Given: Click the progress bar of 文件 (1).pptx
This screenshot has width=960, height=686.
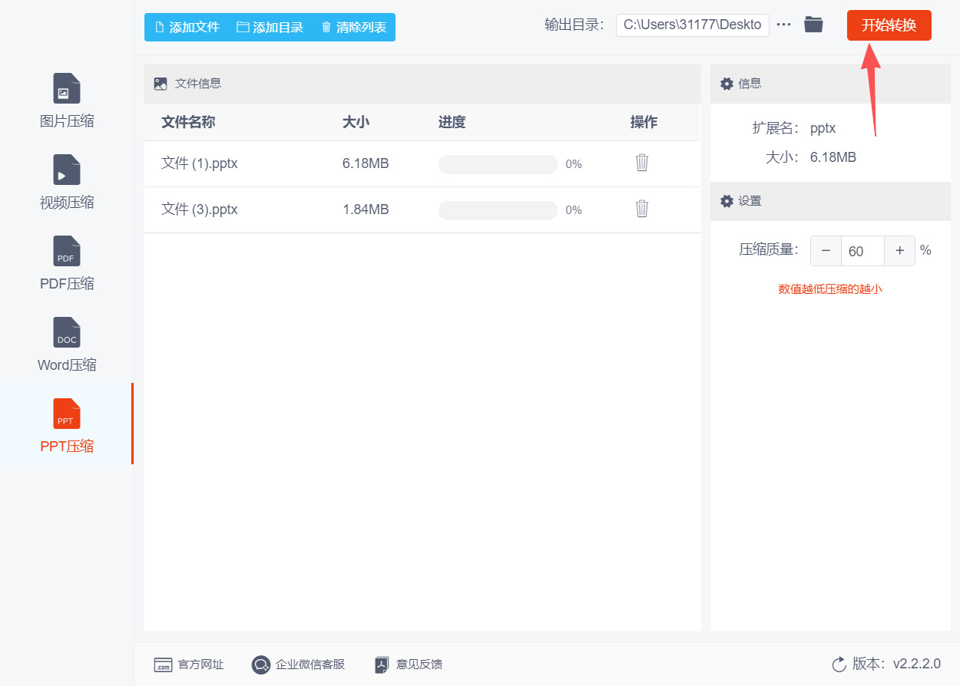Looking at the screenshot, I should [498, 164].
